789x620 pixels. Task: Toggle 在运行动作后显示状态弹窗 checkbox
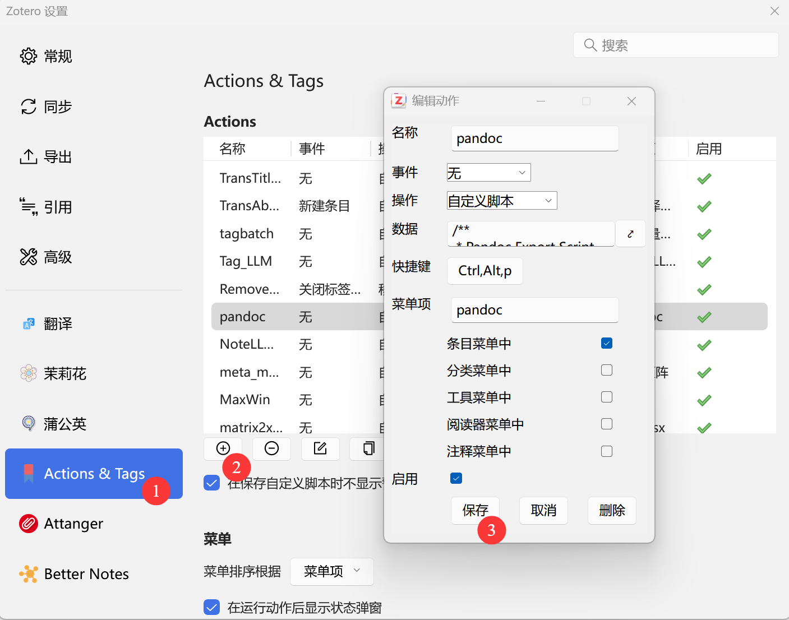point(212,607)
